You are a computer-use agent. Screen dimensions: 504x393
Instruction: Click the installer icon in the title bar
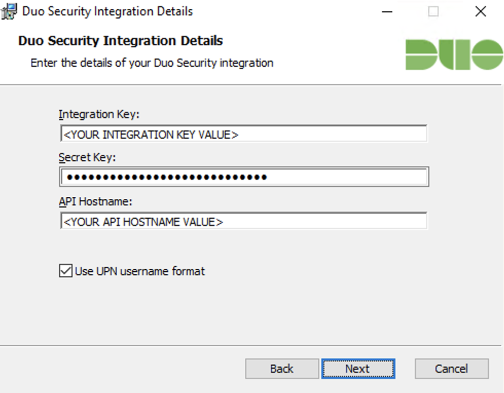click(x=9, y=10)
